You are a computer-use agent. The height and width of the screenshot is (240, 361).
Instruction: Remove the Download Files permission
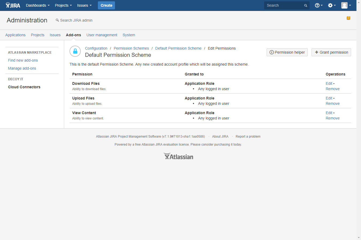(333, 89)
